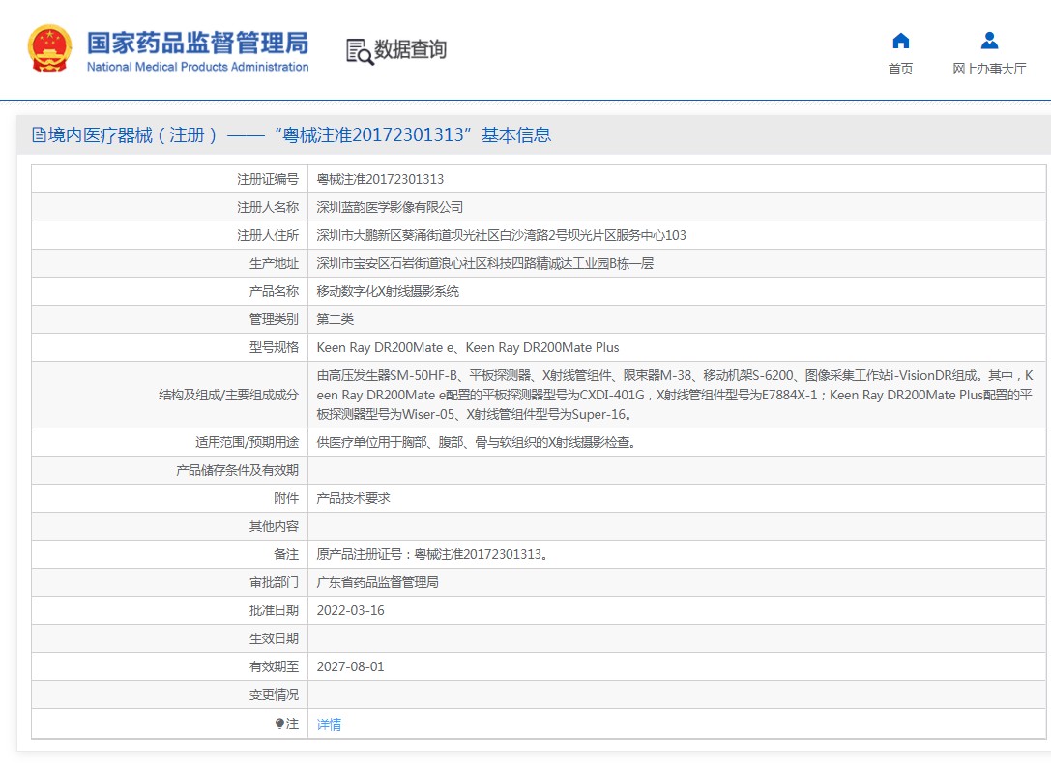Click the 备注 label
The image size is (1051, 767).
point(286,554)
